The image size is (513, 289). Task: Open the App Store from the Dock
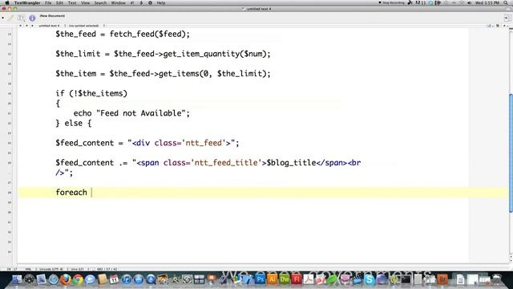click(139, 279)
